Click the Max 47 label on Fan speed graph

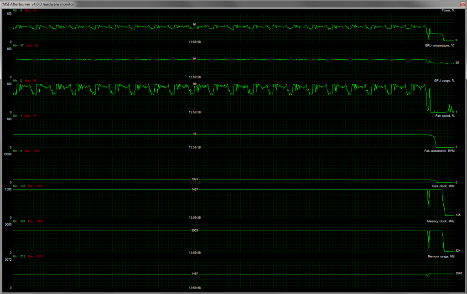tap(31, 116)
